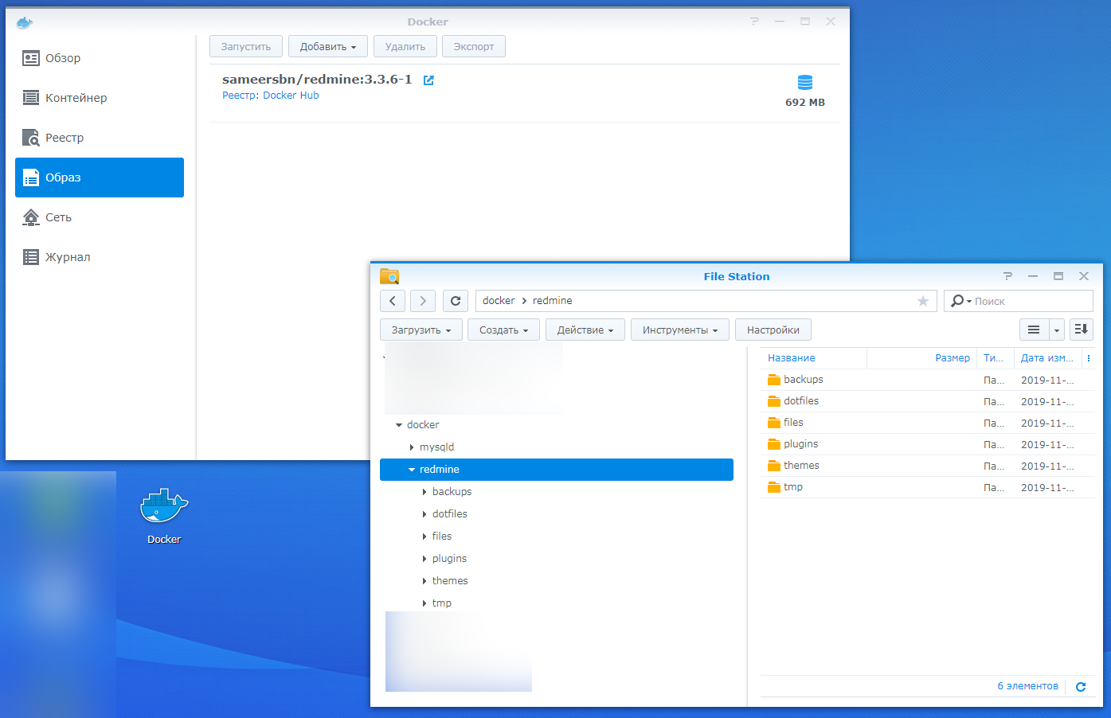Image resolution: width=1111 pixels, height=718 pixels.
Task: Sort by Дата изм... column header
Action: (1047, 358)
